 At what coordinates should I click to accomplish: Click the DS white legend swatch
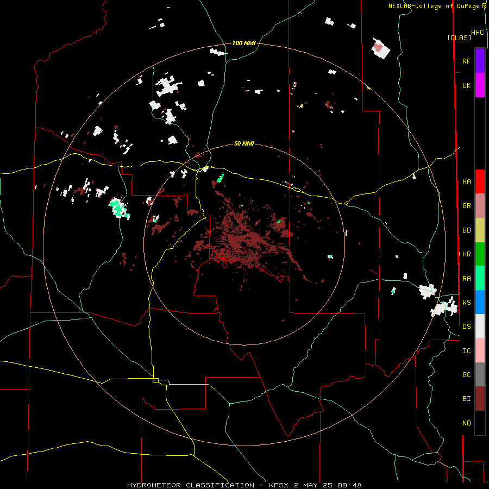(480, 326)
